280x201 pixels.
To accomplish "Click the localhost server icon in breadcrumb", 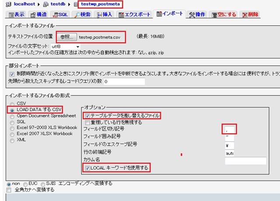I will point(10,4).
